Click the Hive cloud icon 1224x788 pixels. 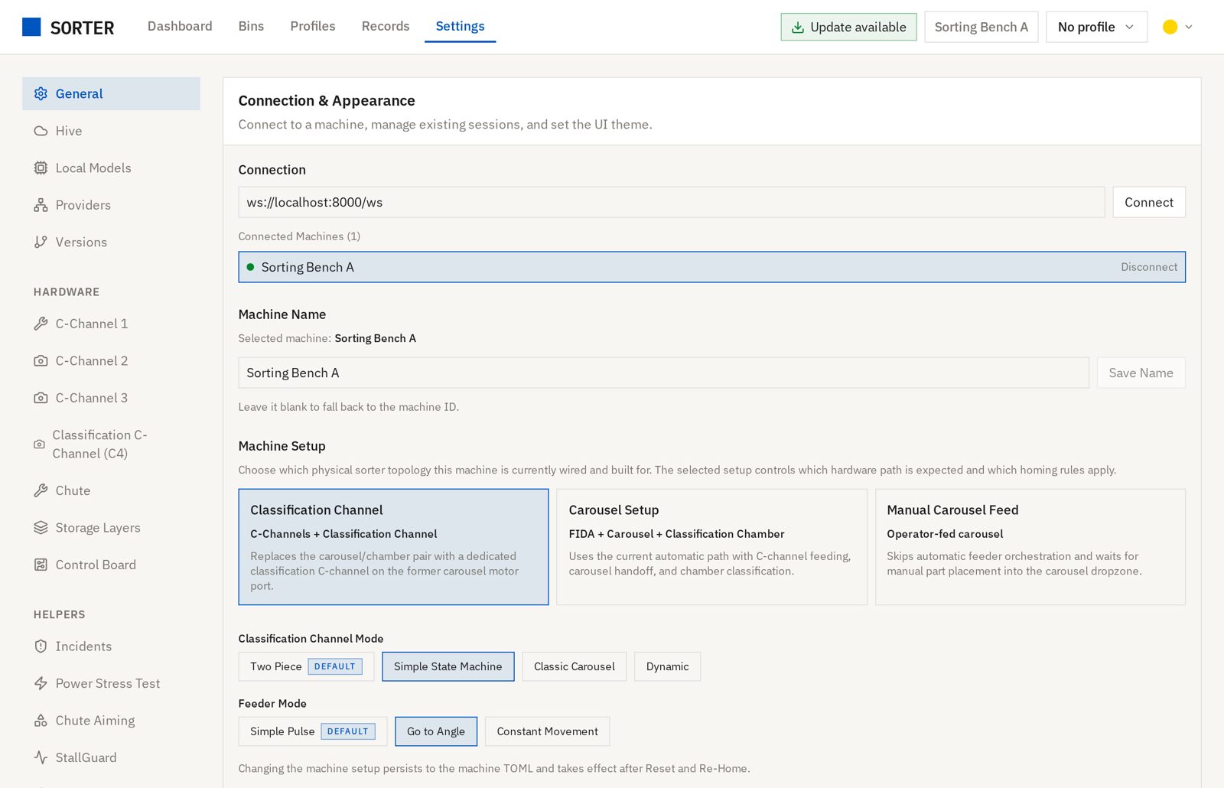click(x=41, y=131)
